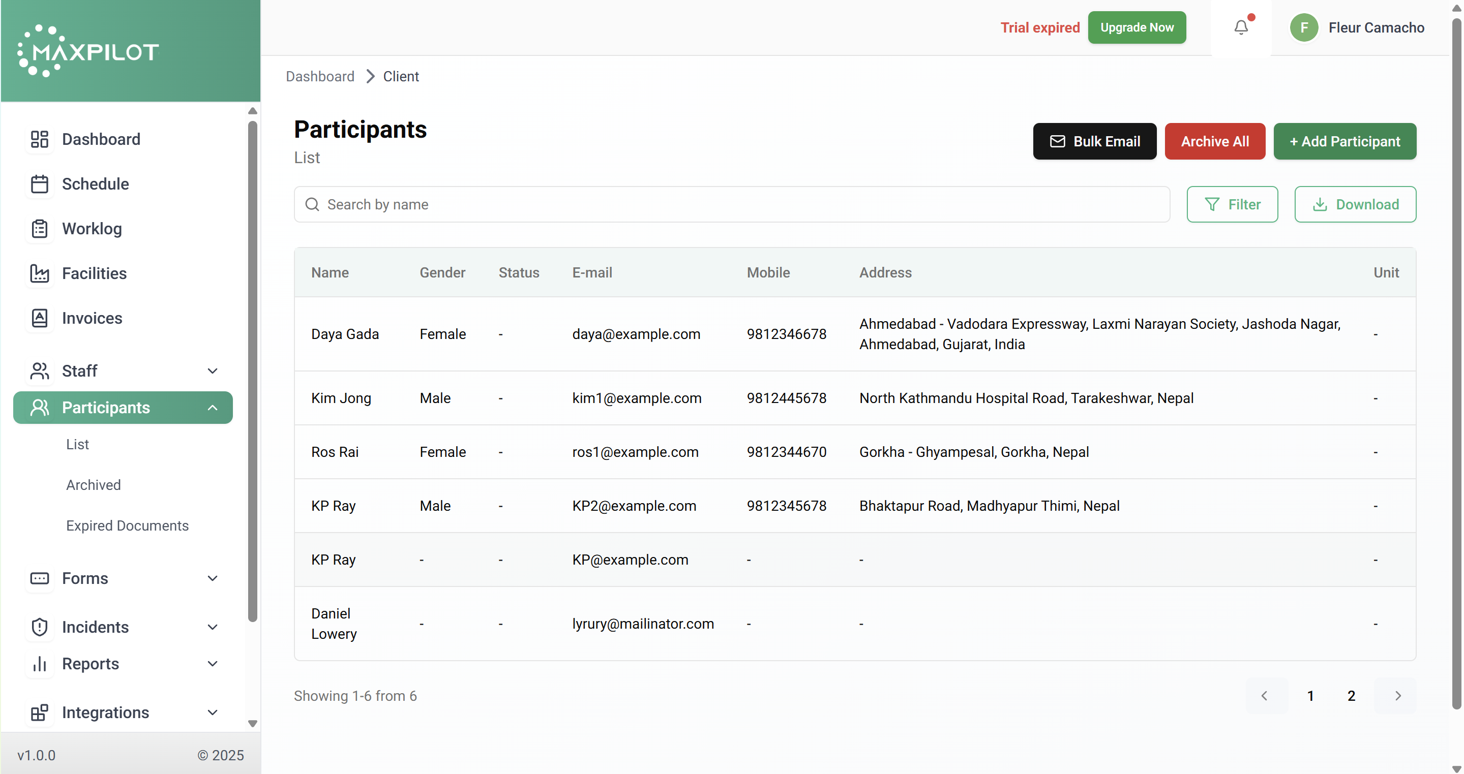This screenshot has height=774, width=1464.
Task: Click the Facilities chart icon
Action: point(39,273)
